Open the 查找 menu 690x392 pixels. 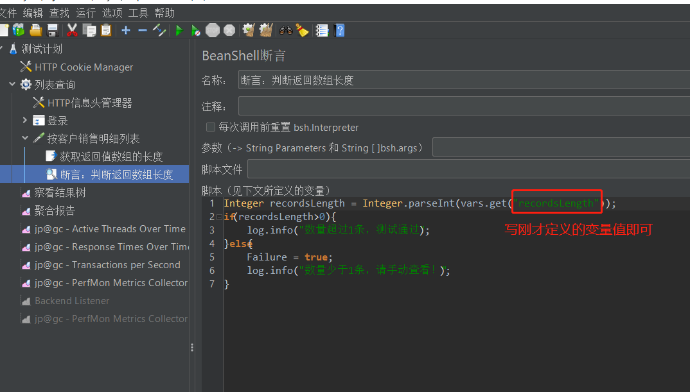point(59,13)
